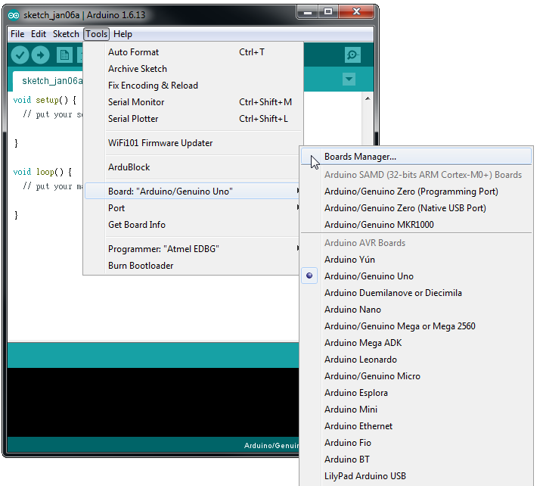
Task: Click the void loop() code line
Action: pos(42,172)
